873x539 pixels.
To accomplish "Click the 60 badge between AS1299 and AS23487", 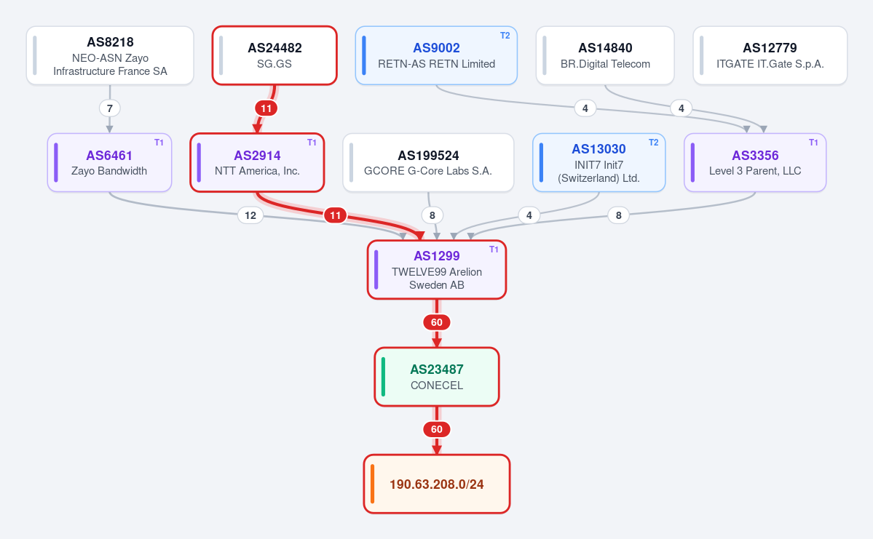I will click(437, 322).
